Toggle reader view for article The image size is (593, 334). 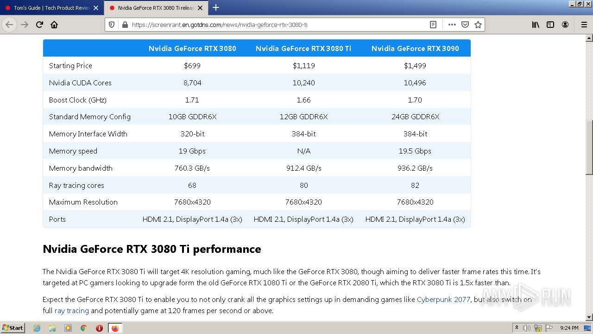click(x=433, y=25)
